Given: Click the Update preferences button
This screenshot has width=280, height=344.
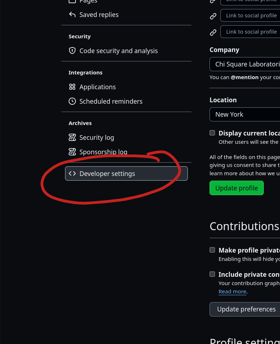Looking at the screenshot, I should tap(246, 309).
